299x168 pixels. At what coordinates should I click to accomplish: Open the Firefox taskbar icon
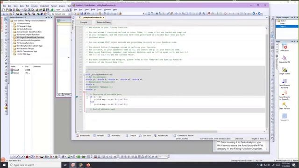click(88, 165)
